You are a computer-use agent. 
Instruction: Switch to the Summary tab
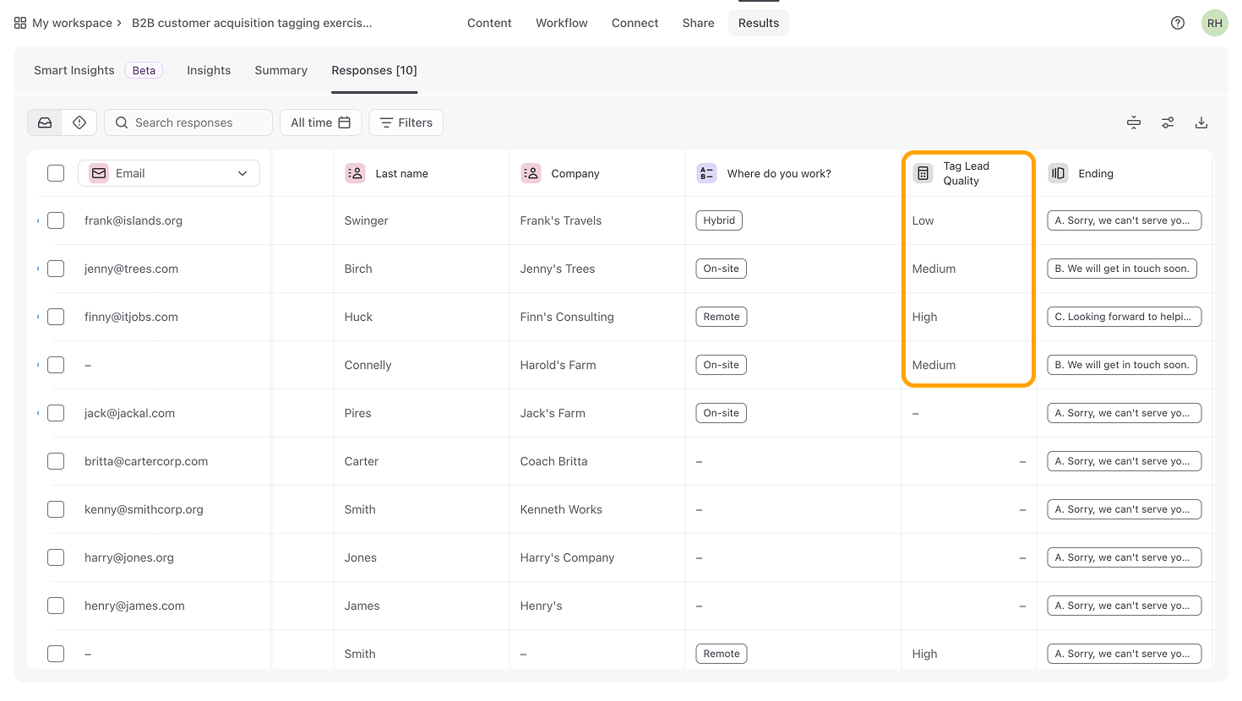pyautogui.click(x=281, y=70)
